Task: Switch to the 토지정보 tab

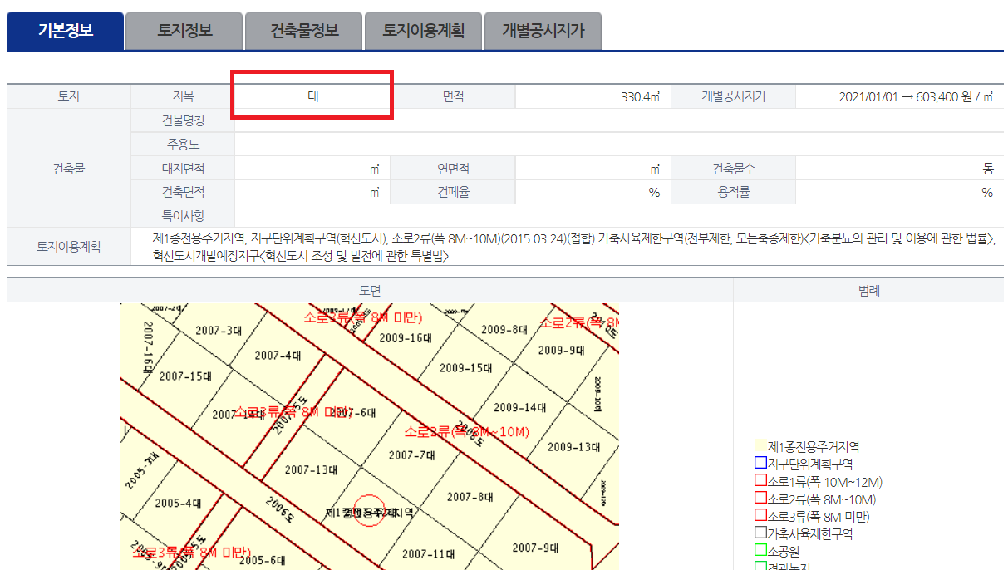Action: pyautogui.click(x=184, y=30)
